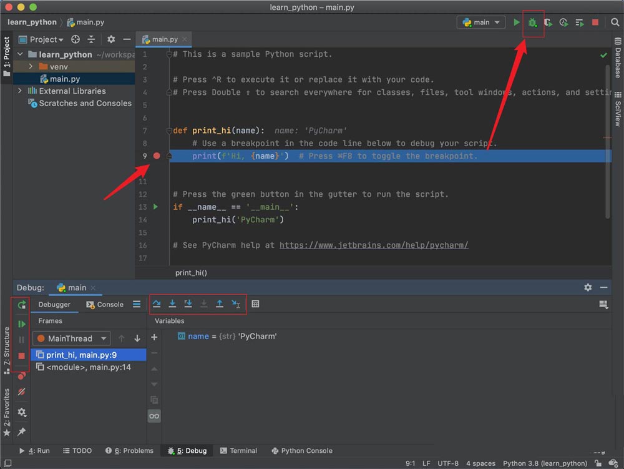Screen dimensions: 624x469
Task: Open the Problems tool window
Action: coord(129,450)
